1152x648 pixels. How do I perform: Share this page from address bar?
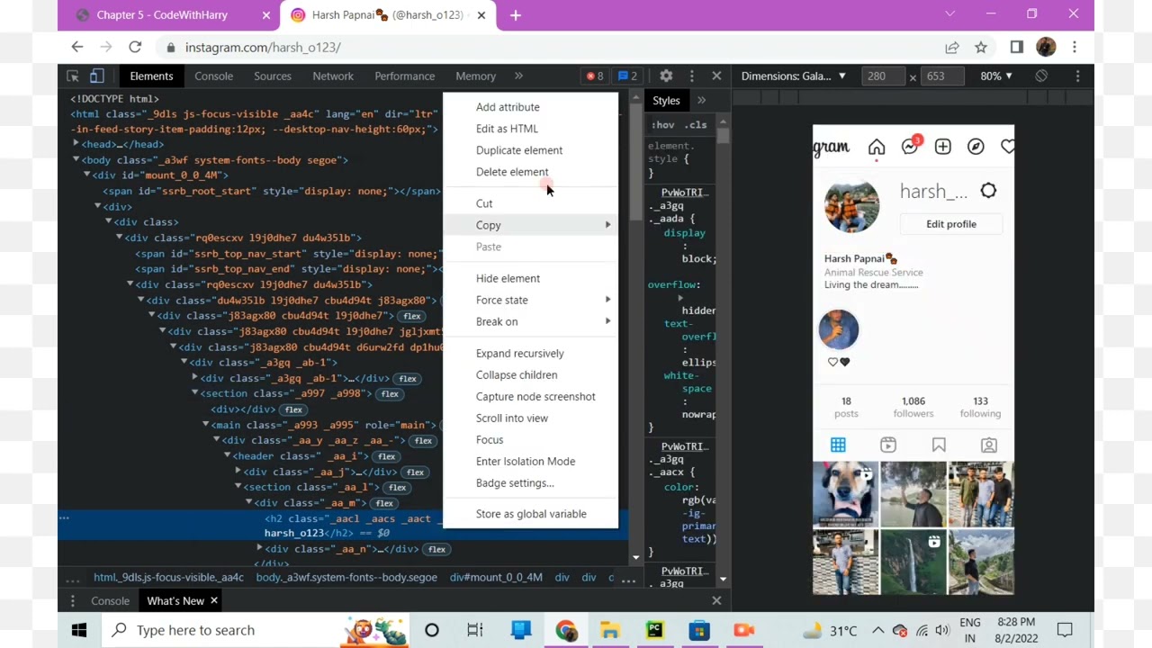coord(952,47)
